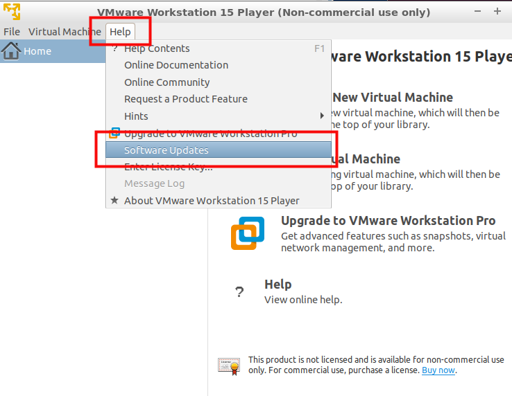The image size is (512, 396).
Task: Click the question mark icon beside View online help
Action: (x=239, y=292)
